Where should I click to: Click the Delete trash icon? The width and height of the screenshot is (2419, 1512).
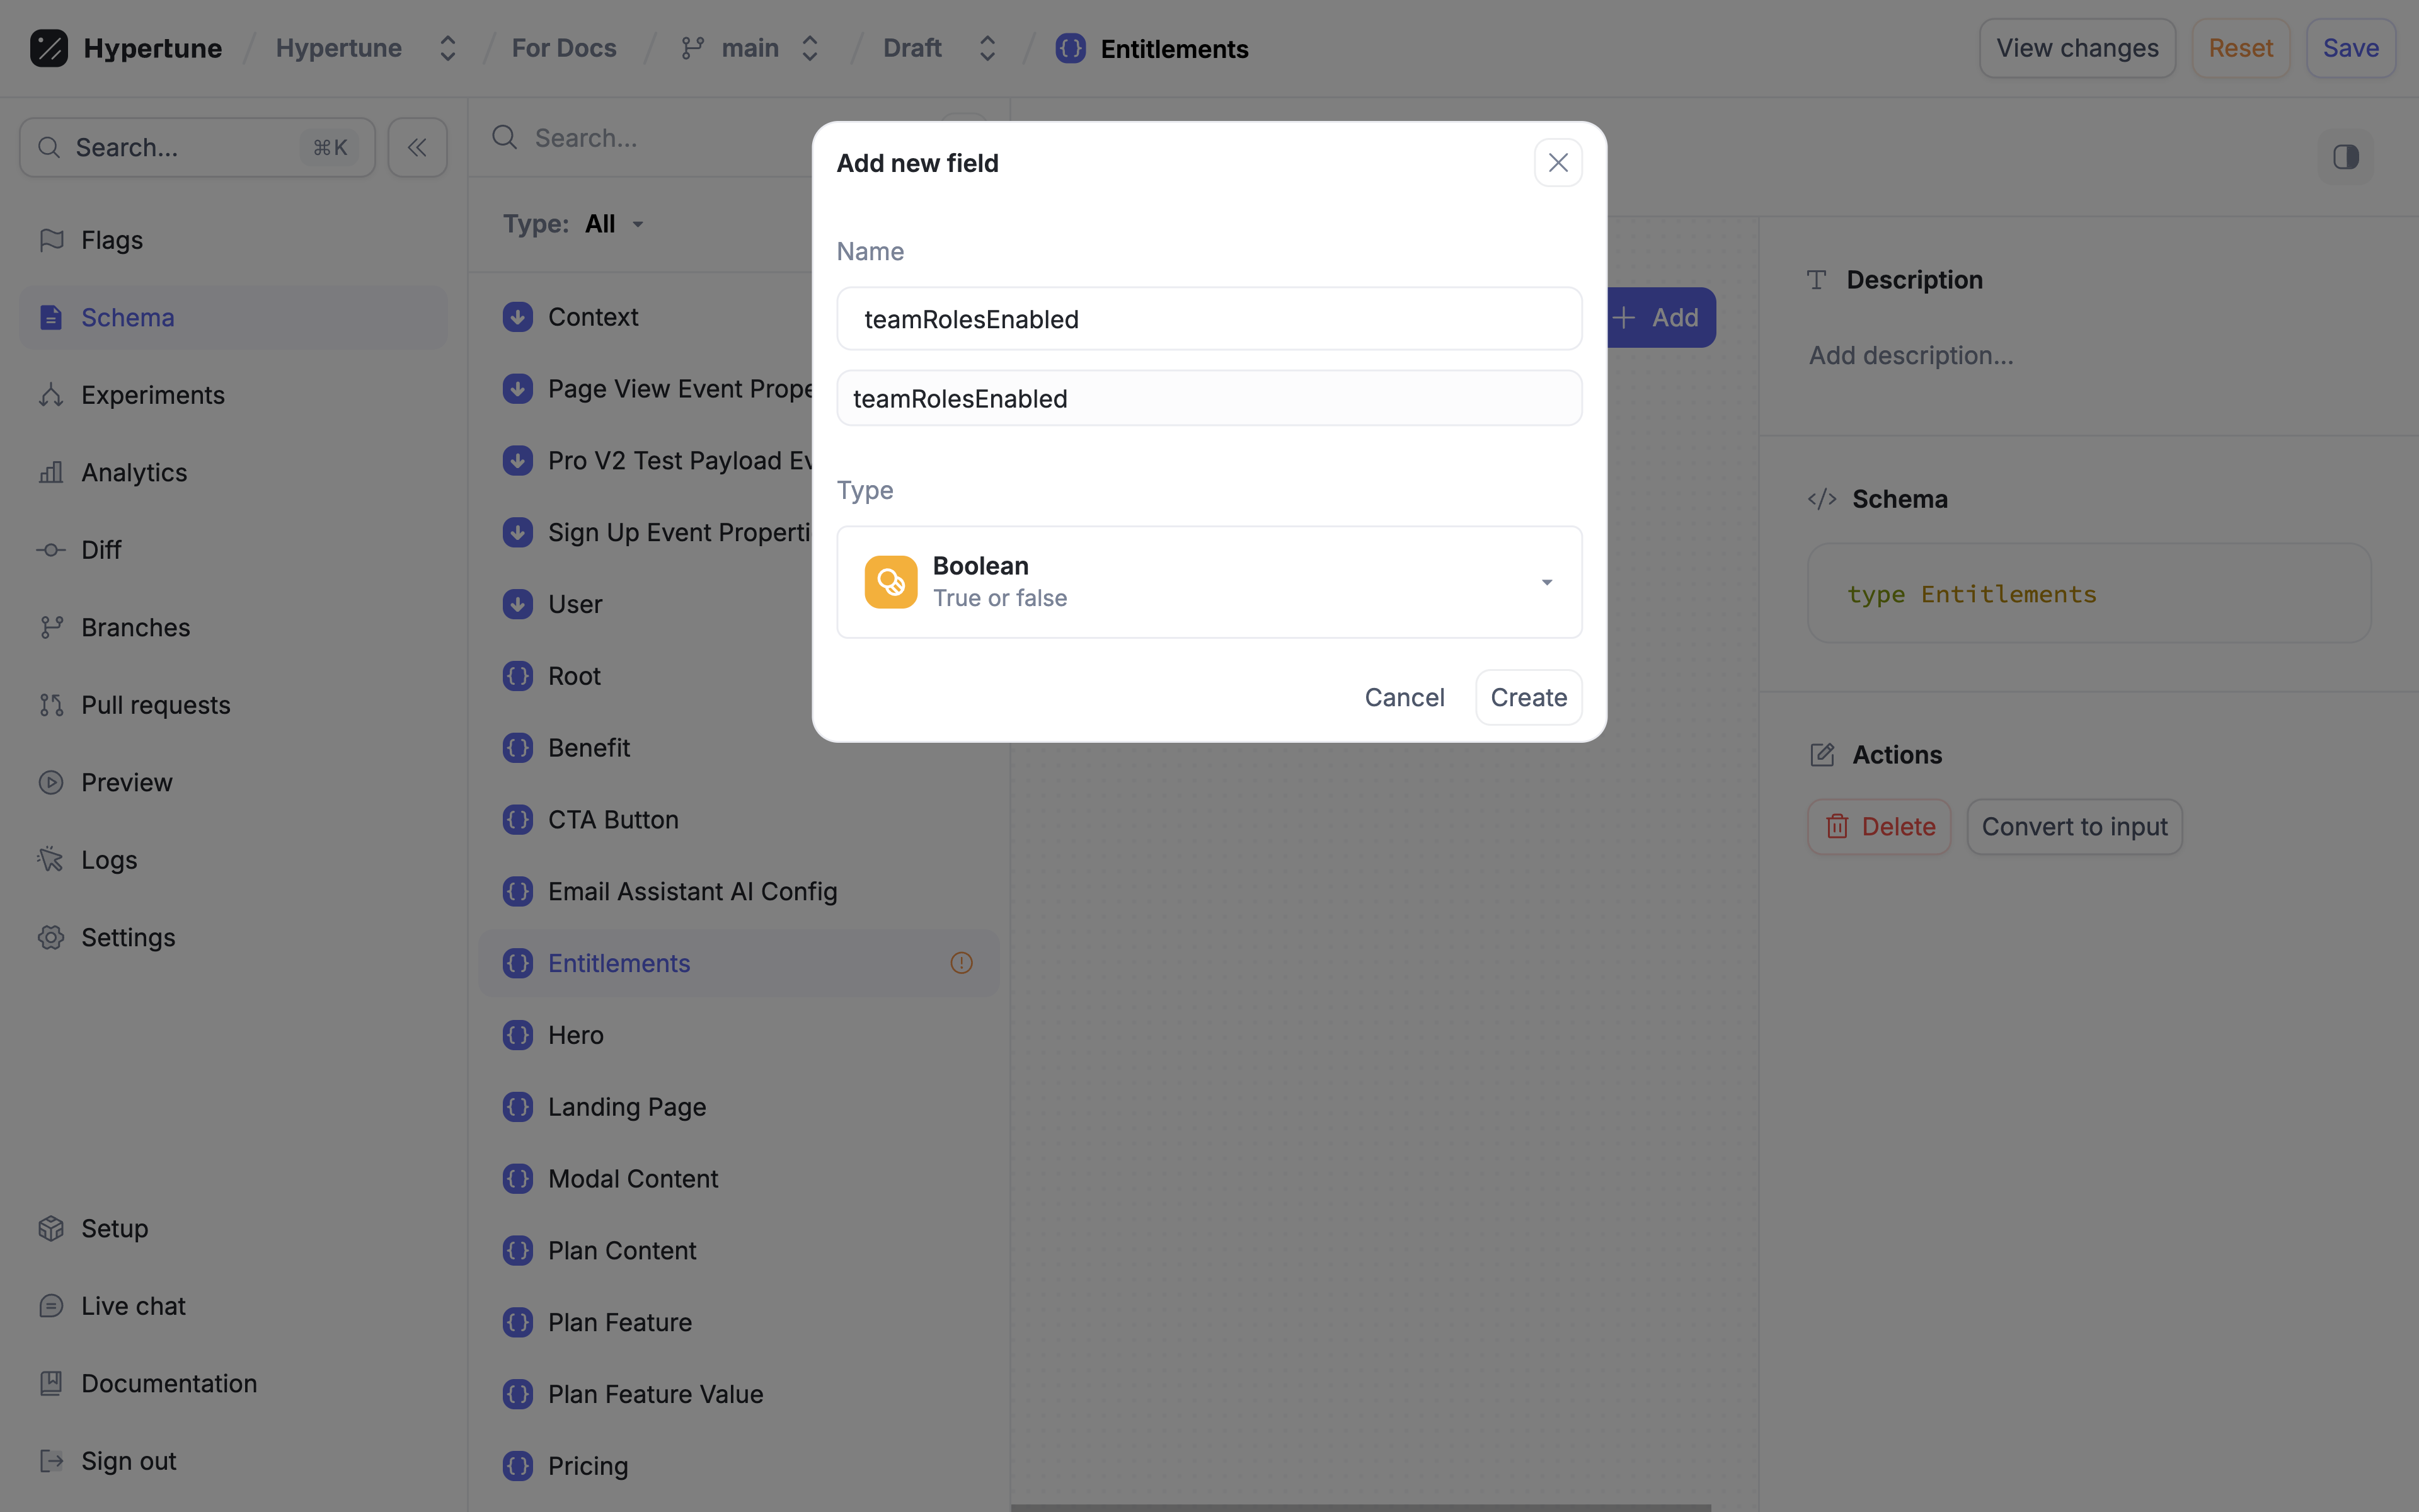(x=1837, y=827)
